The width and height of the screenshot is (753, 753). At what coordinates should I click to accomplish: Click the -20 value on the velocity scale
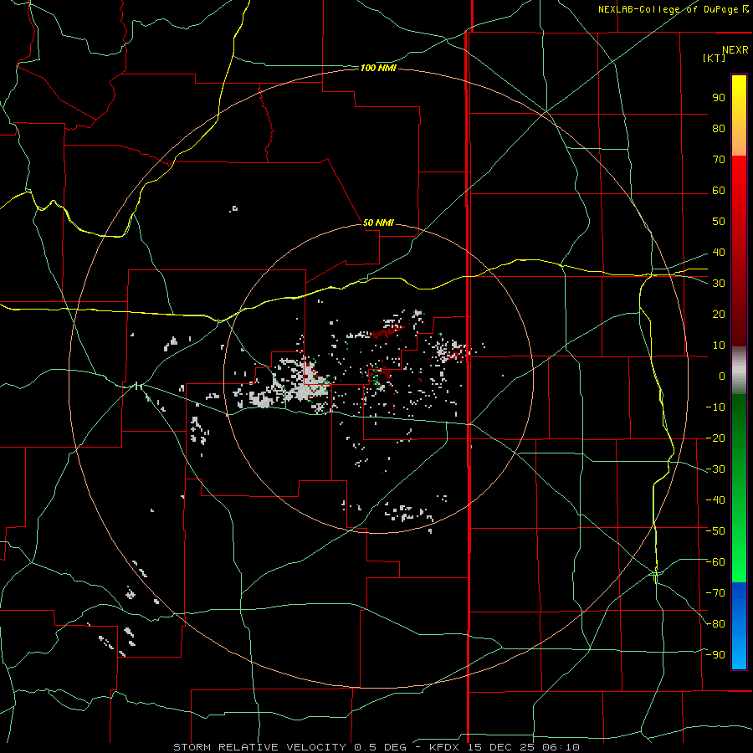click(x=715, y=438)
